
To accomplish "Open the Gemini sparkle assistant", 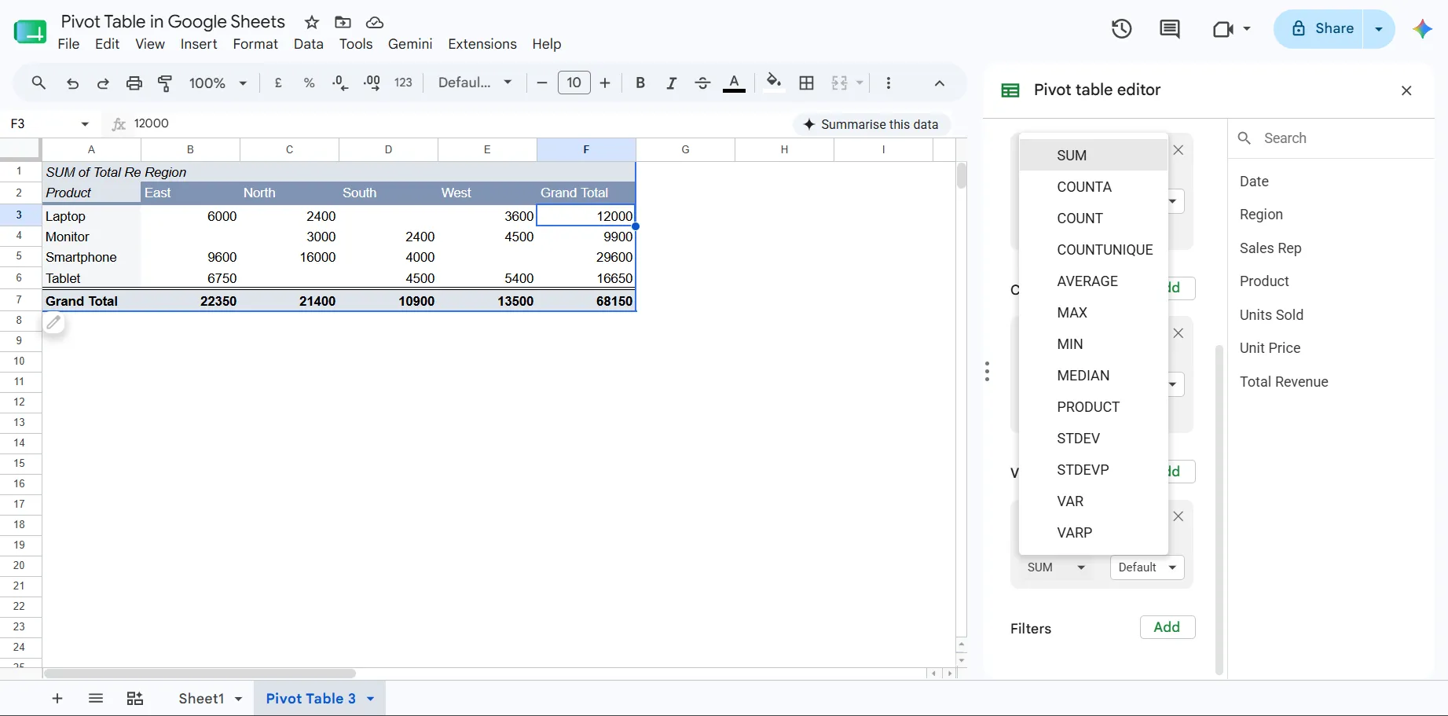I will pos(1422,29).
